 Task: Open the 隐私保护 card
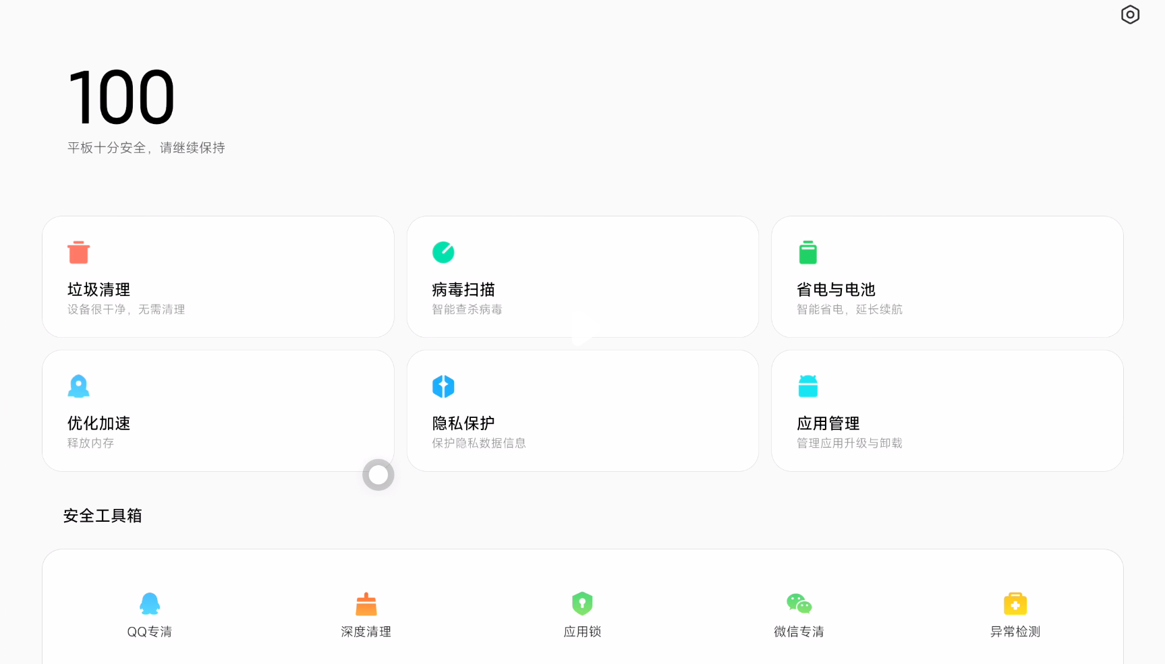pos(583,410)
